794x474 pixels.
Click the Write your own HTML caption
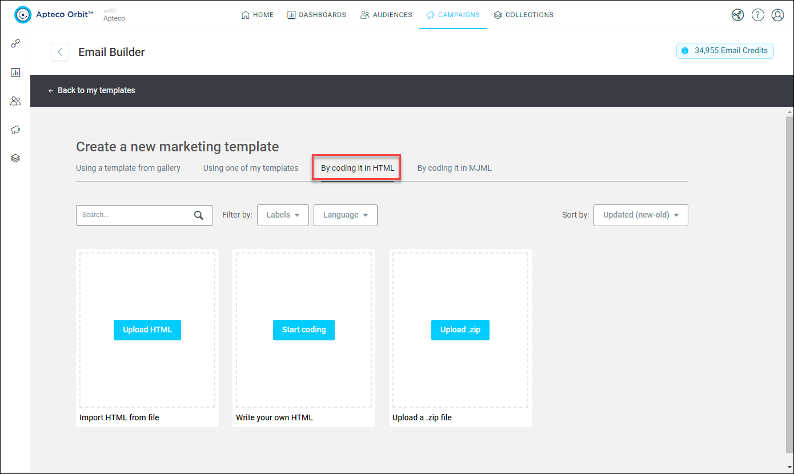coord(275,417)
